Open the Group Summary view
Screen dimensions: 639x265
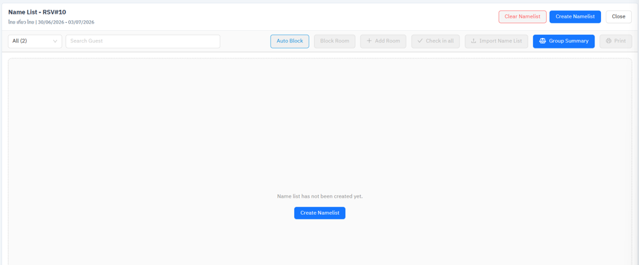tap(564, 41)
